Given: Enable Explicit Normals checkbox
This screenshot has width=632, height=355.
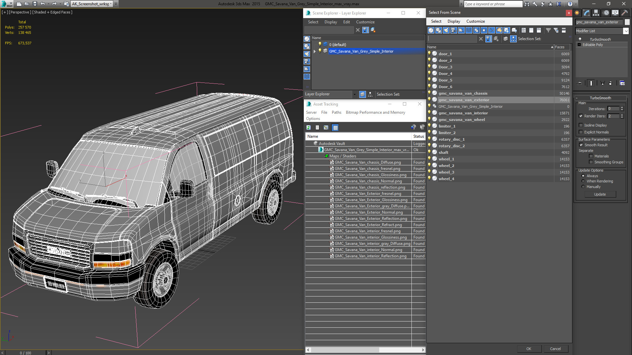Looking at the screenshot, I should click(x=581, y=132).
